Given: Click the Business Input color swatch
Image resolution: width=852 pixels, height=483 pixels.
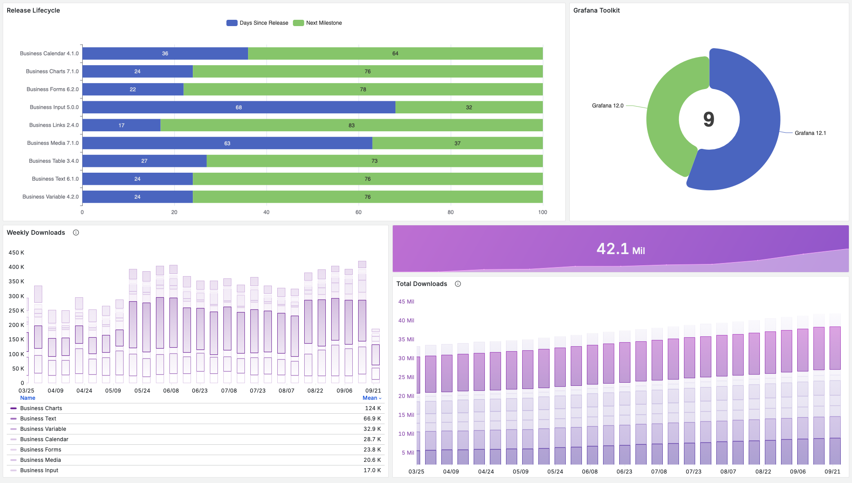Looking at the screenshot, I should (13, 470).
